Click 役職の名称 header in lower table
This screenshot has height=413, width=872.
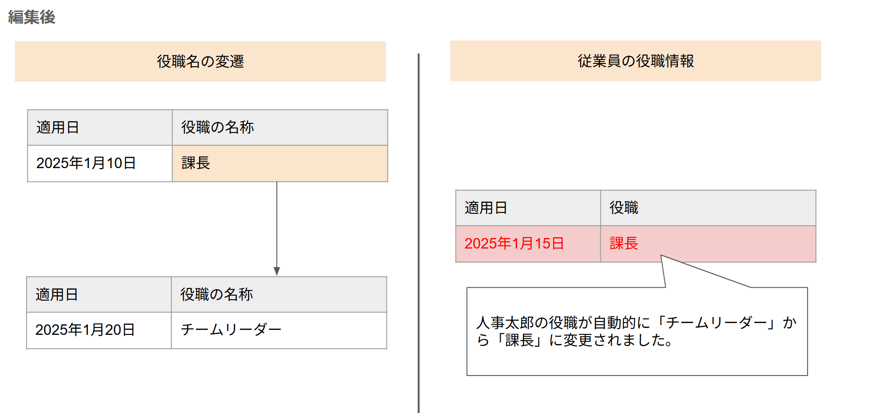click(x=279, y=295)
